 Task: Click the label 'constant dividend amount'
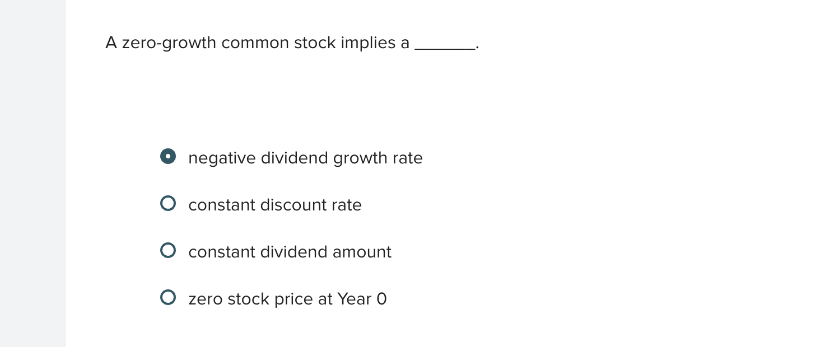click(x=289, y=252)
